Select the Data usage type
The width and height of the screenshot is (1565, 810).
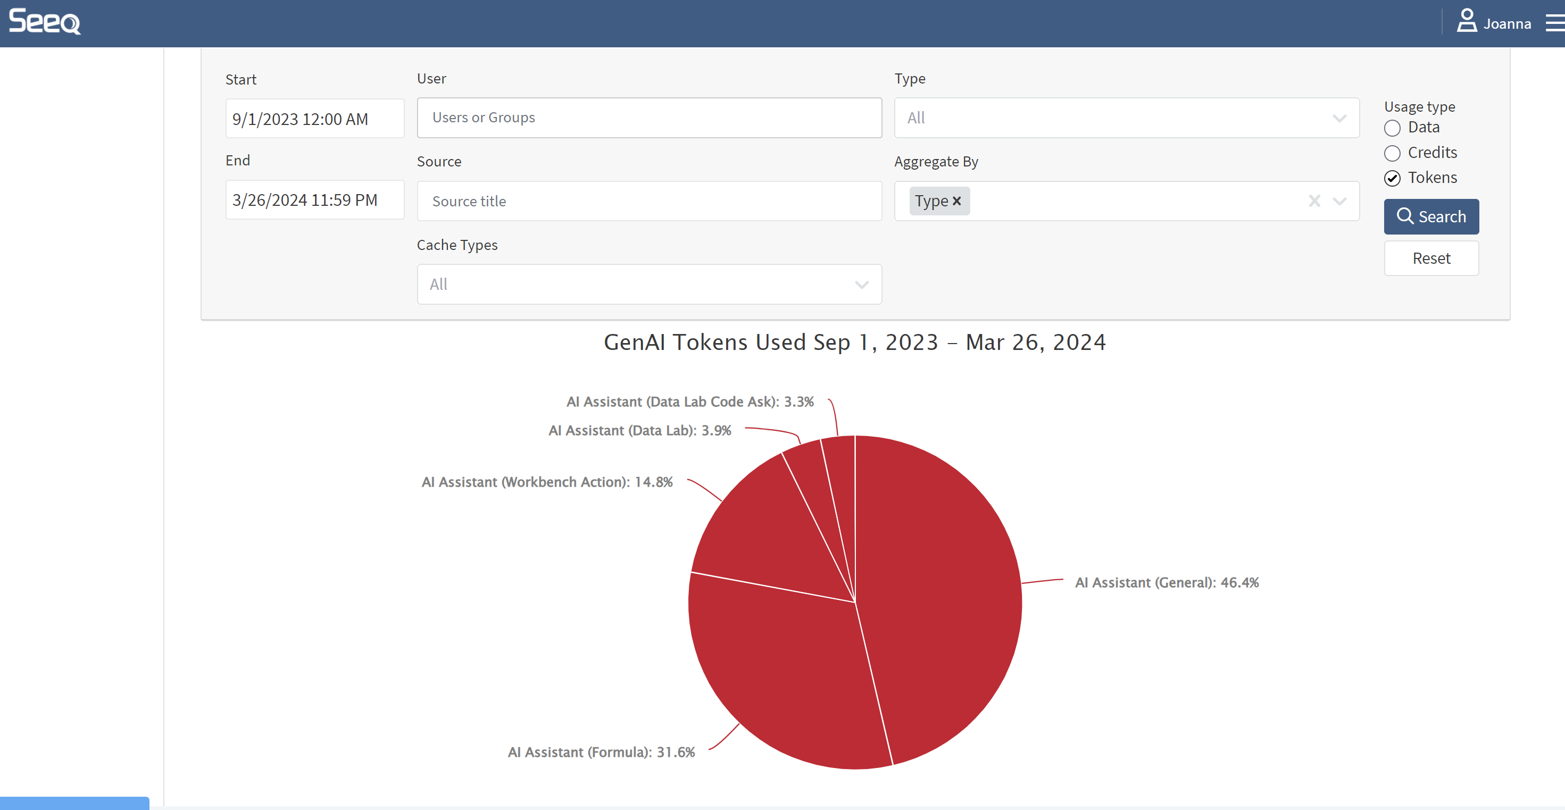(x=1392, y=128)
